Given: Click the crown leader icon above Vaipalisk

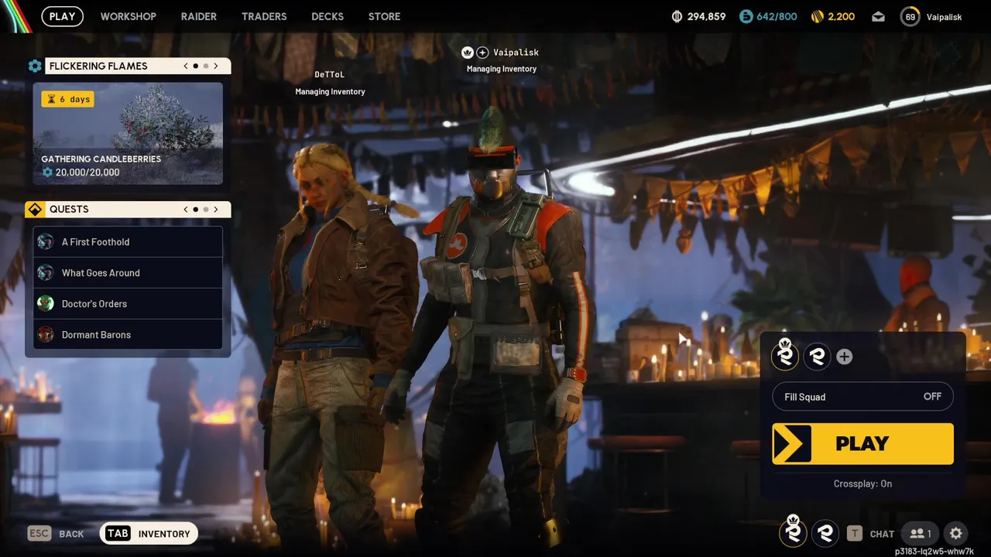Looking at the screenshot, I should pos(467,52).
